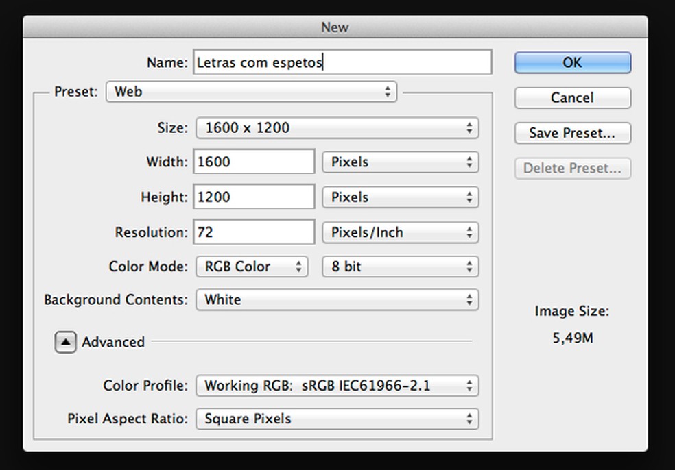Open Background Contents White dropdown
675x470 pixels.
pyautogui.click(x=337, y=299)
